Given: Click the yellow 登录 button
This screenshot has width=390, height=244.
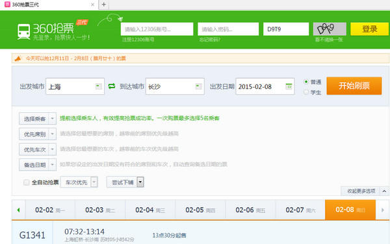Looking at the screenshot, I should (369, 29).
